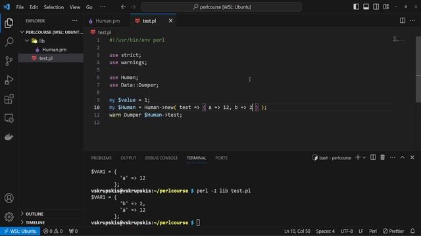Click the Prettier status item

(393, 231)
